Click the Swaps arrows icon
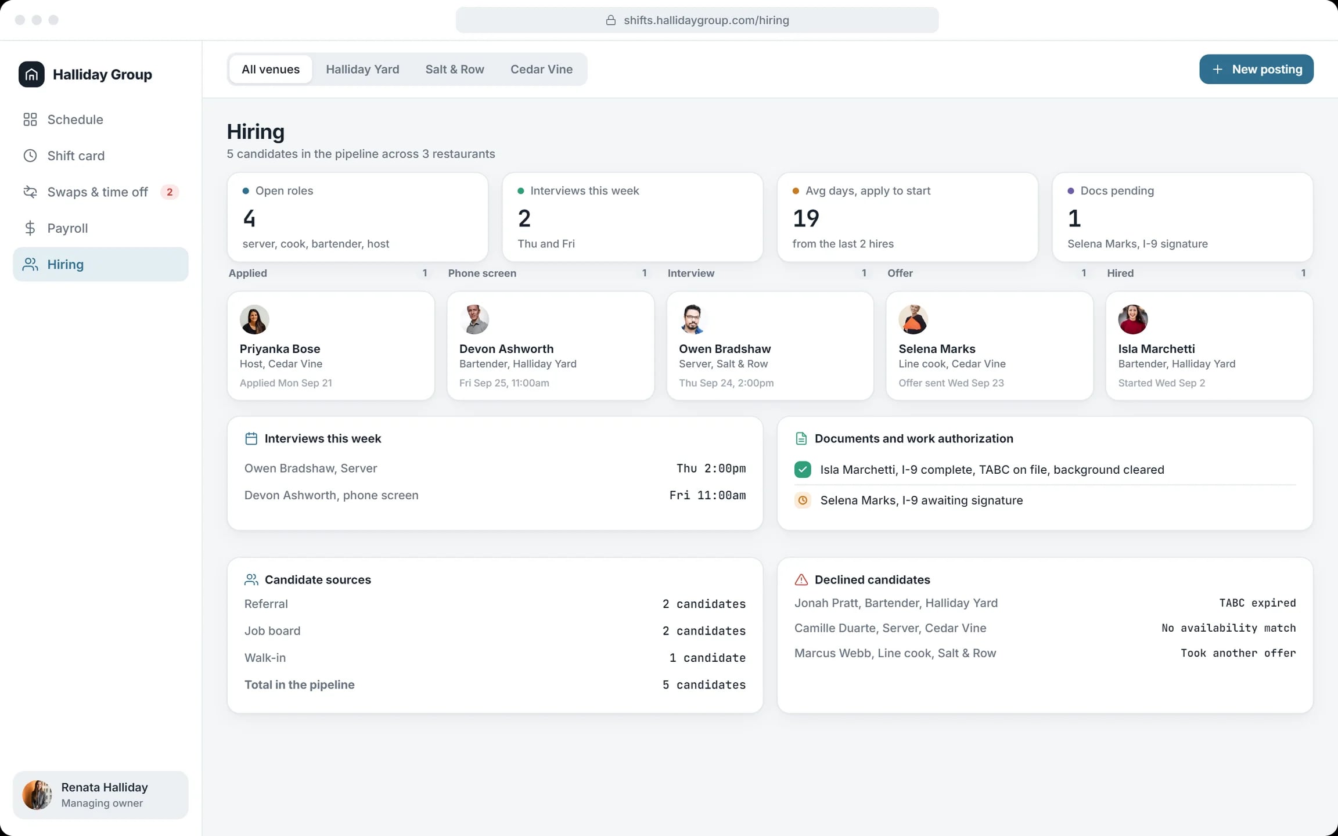This screenshot has width=1338, height=836. click(30, 192)
